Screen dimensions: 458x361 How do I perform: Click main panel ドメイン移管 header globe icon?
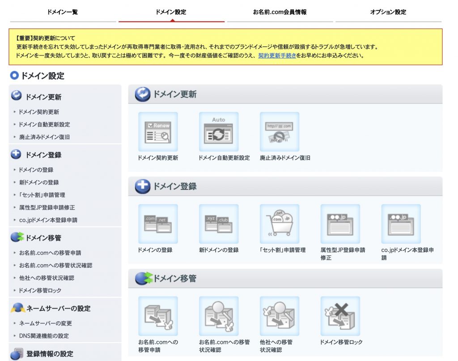[144, 278]
